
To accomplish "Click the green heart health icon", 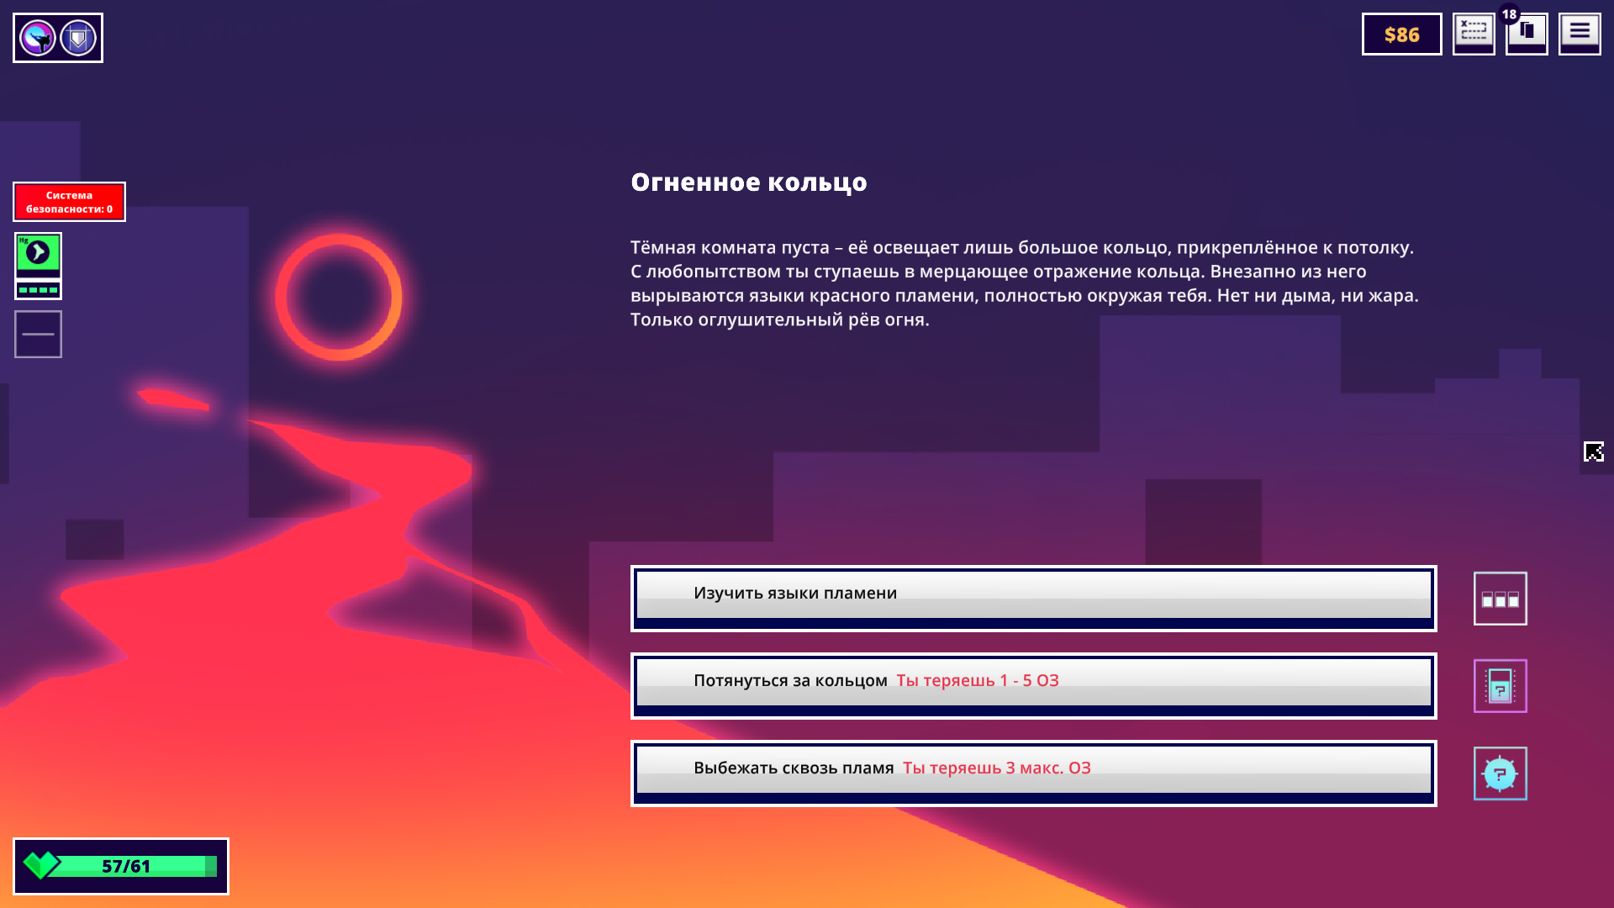I will 40,864.
